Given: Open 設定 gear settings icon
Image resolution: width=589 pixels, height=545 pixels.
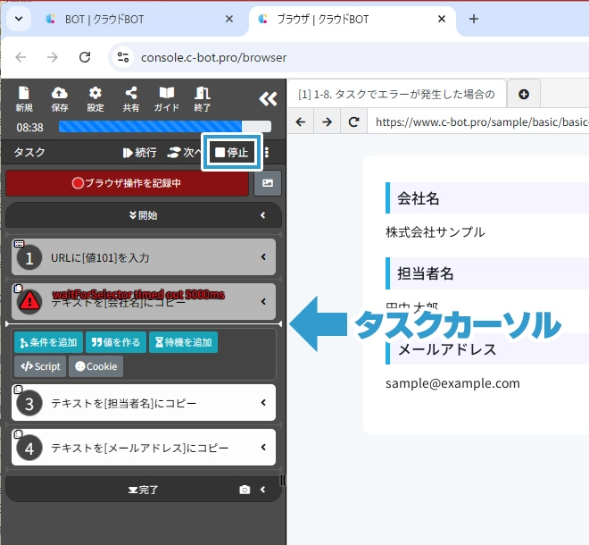Looking at the screenshot, I should [95, 98].
